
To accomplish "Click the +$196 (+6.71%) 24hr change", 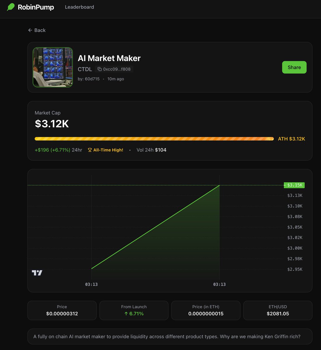I will [58, 150].
